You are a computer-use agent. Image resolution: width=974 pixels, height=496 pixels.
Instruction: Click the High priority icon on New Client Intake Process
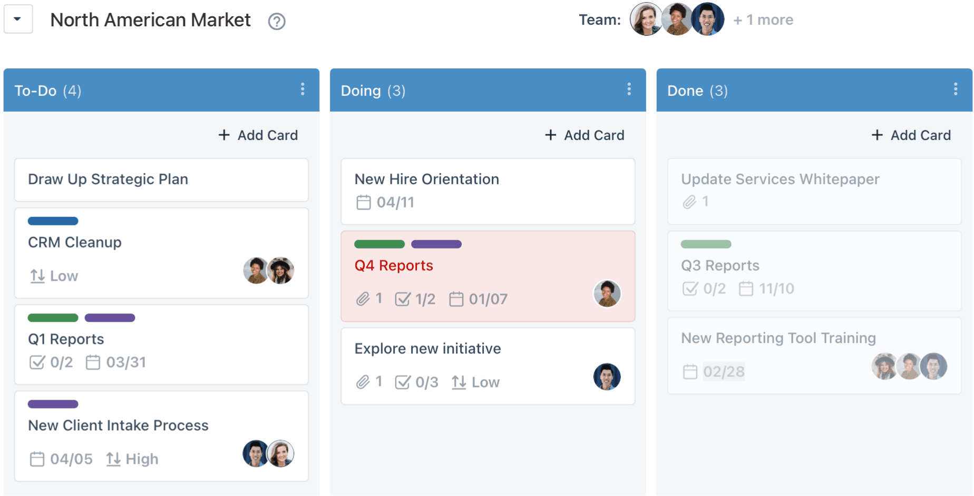click(114, 459)
